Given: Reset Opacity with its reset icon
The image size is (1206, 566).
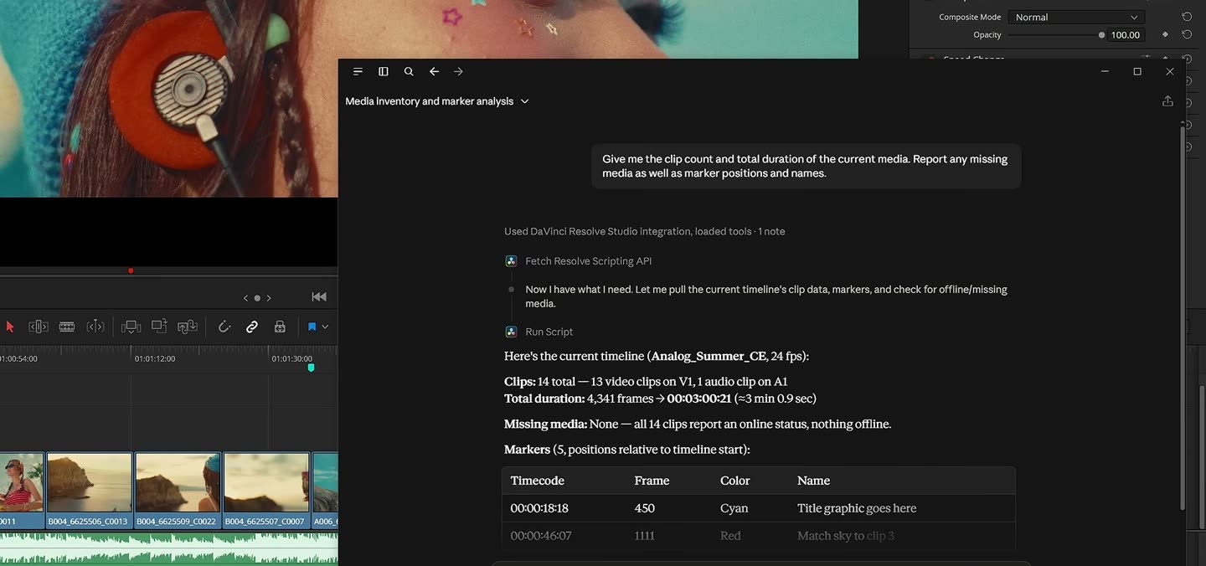Looking at the screenshot, I should point(1187,34).
